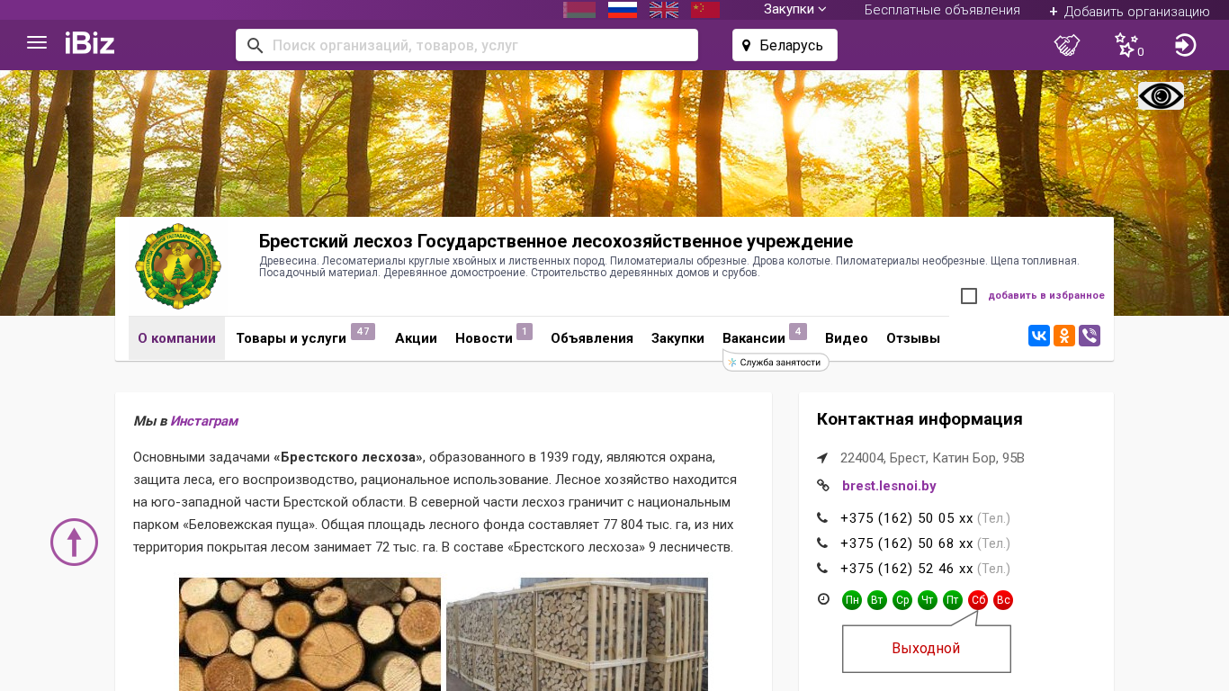This screenshot has width=1229, height=691.
Task: Open favorites stars icon
Action: [x=1126, y=45]
